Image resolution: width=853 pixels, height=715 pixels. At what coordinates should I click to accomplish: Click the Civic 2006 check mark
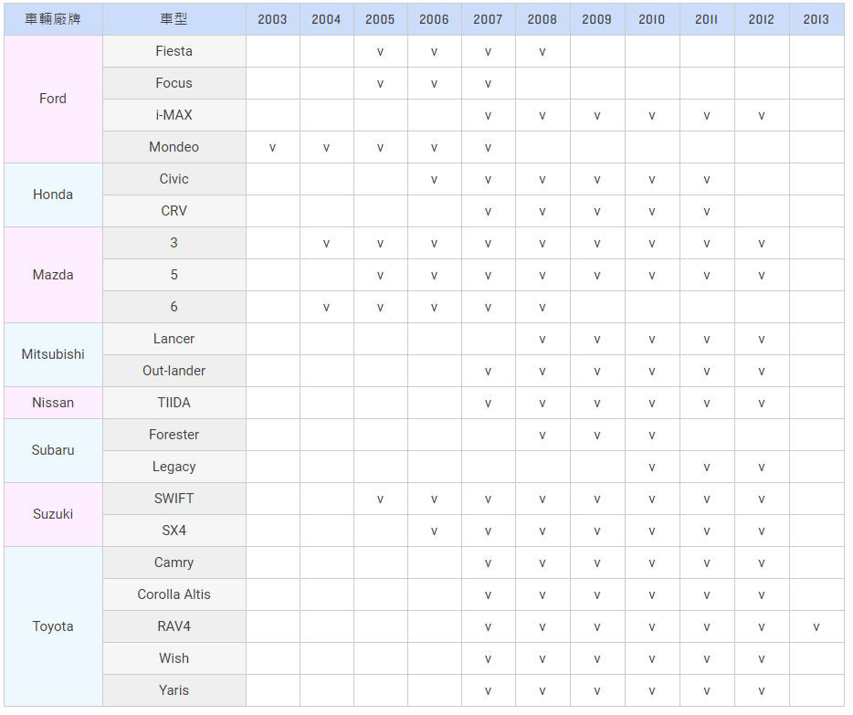[x=434, y=179]
